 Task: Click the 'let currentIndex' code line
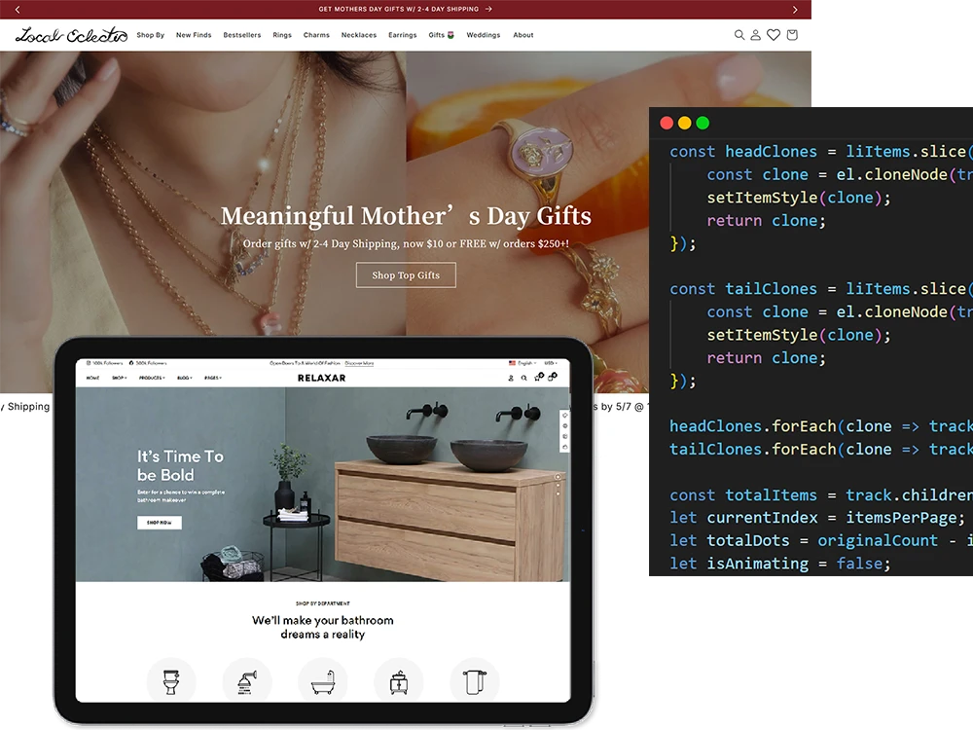pyautogui.click(x=817, y=518)
